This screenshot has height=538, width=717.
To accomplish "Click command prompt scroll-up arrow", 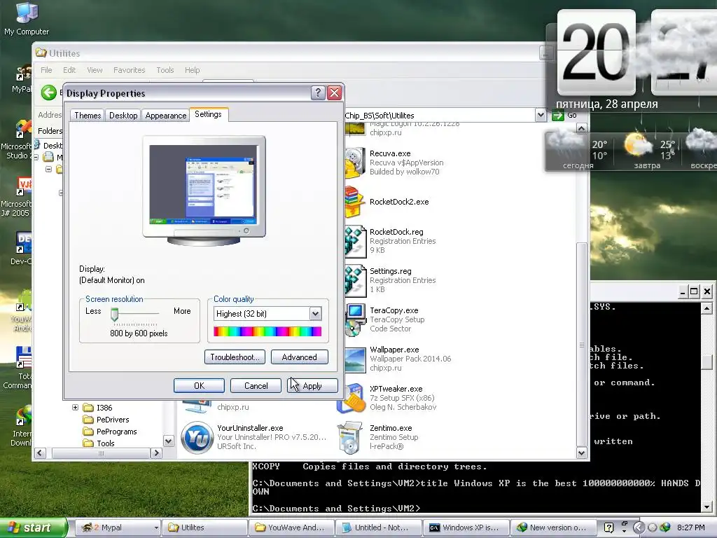I will point(706,309).
